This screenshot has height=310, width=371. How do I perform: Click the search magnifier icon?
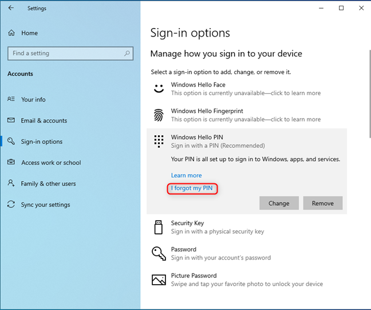pos(127,53)
